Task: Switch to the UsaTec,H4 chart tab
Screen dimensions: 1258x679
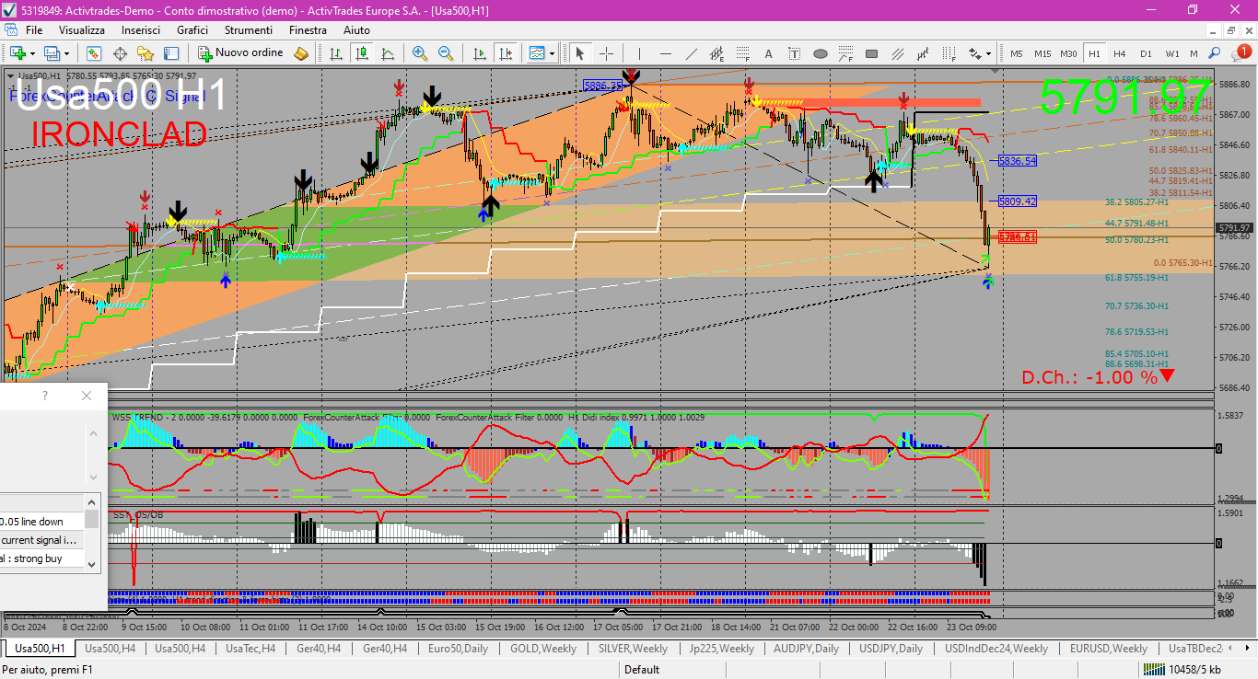Action: pos(250,649)
